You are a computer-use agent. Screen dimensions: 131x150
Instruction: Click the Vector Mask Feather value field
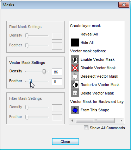[x=57, y=82]
